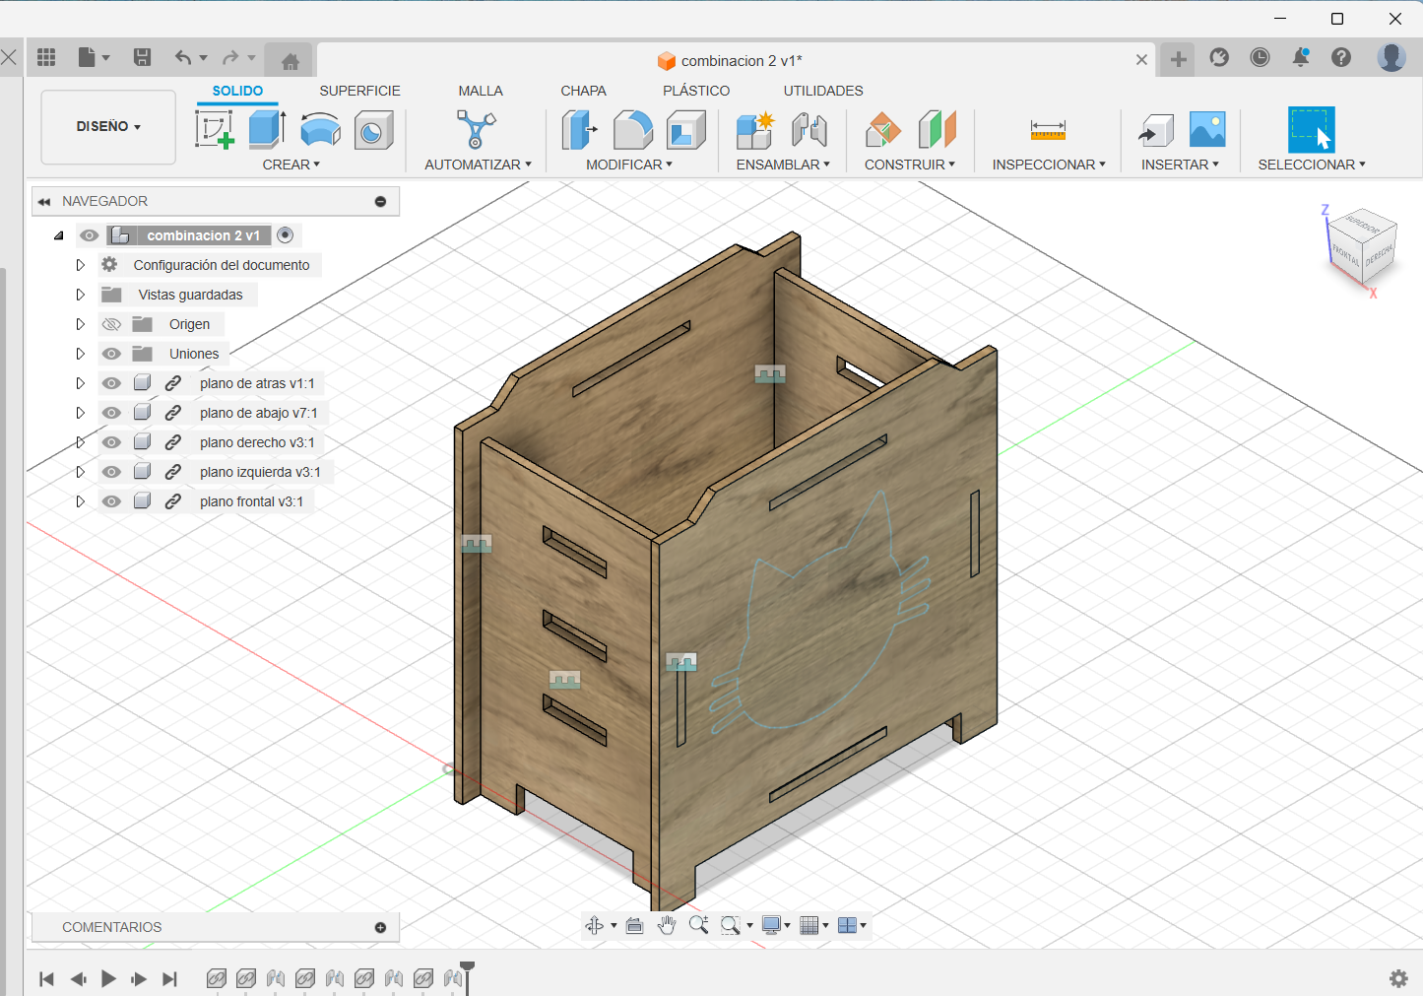Select the Hole tool
Image resolution: width=1423 pixels, height=996 pixels.
(x=373, y=129)
